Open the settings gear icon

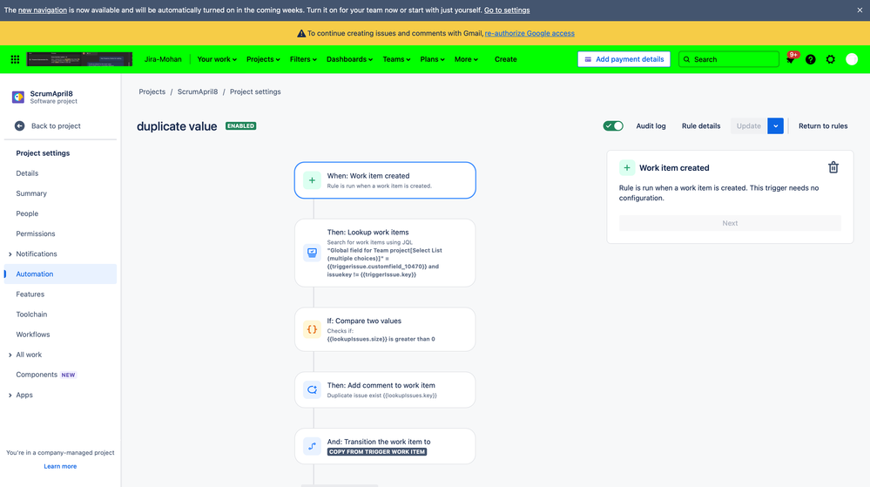831,59
